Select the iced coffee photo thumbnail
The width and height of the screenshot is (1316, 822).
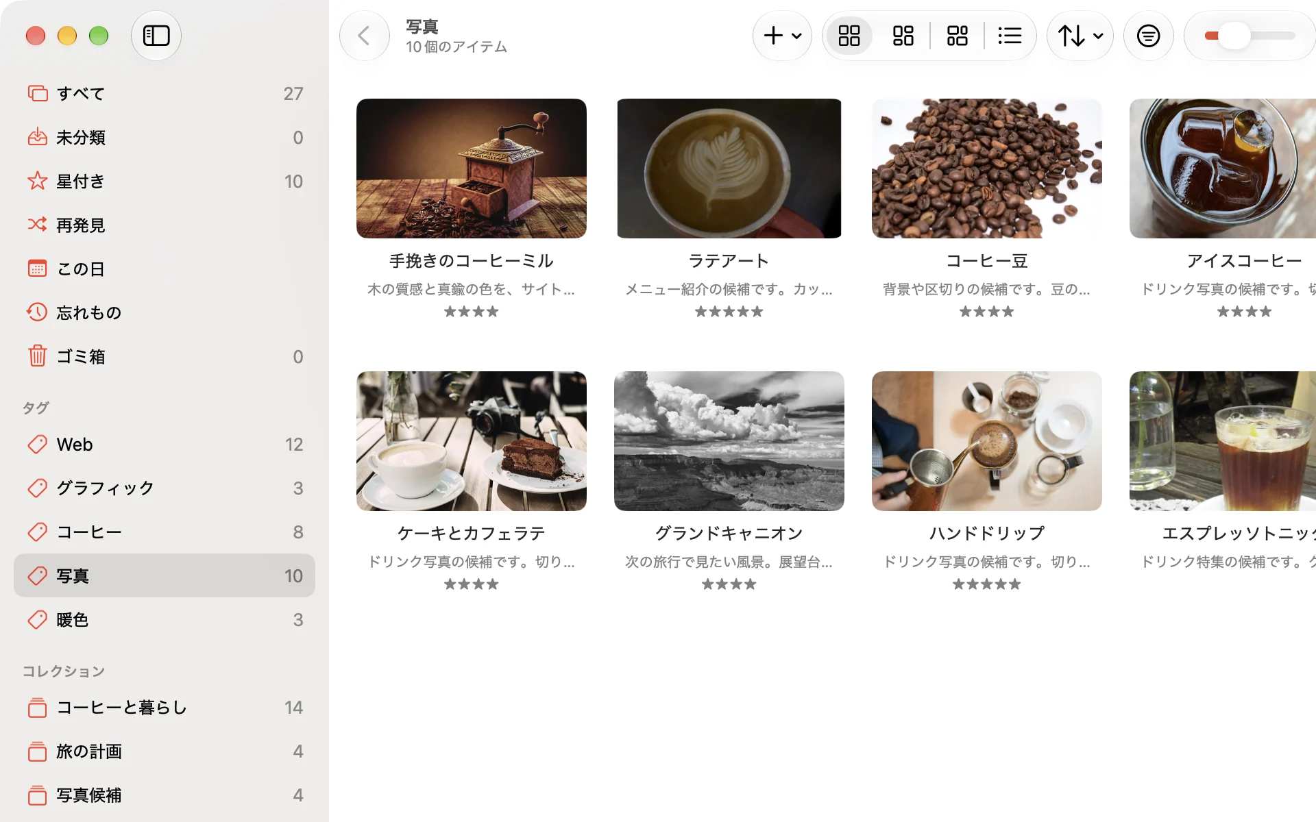(x=1223, y=169)
